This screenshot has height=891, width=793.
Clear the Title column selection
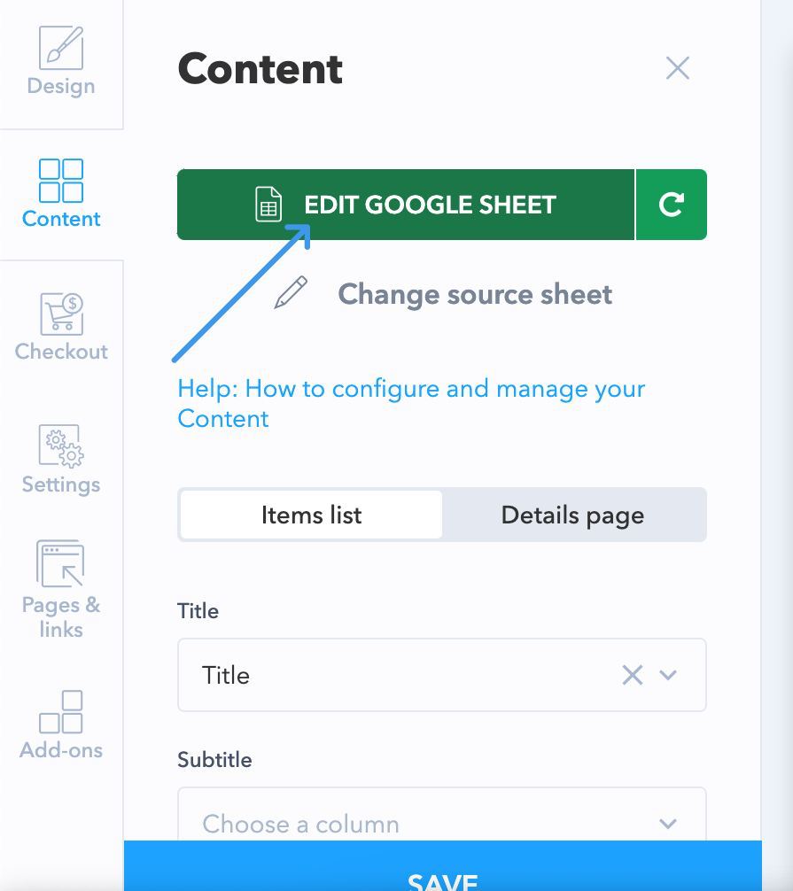(x=632, y=675)
